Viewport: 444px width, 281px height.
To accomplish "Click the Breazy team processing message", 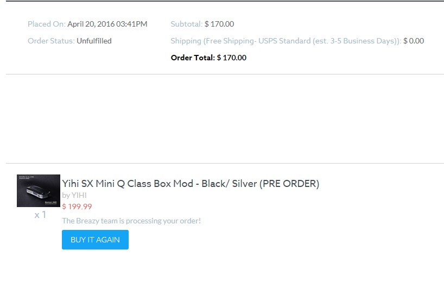I will pyautogui.click(x=131, y=221).
